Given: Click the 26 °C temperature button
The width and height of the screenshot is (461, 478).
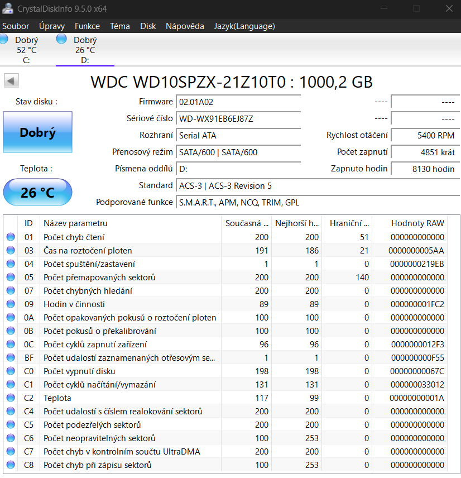Looking at the screenshot, I should point(37,193).
